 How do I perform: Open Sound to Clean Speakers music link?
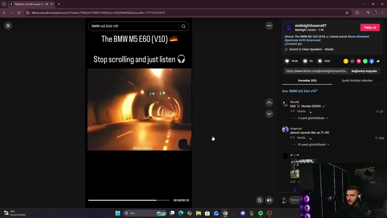point(311,49)
